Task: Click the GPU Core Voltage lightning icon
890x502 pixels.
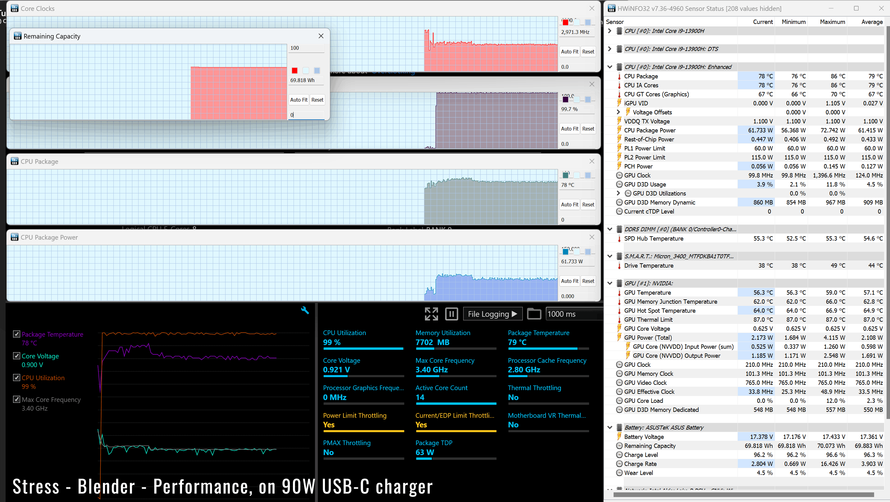Action: click(619, 329)
